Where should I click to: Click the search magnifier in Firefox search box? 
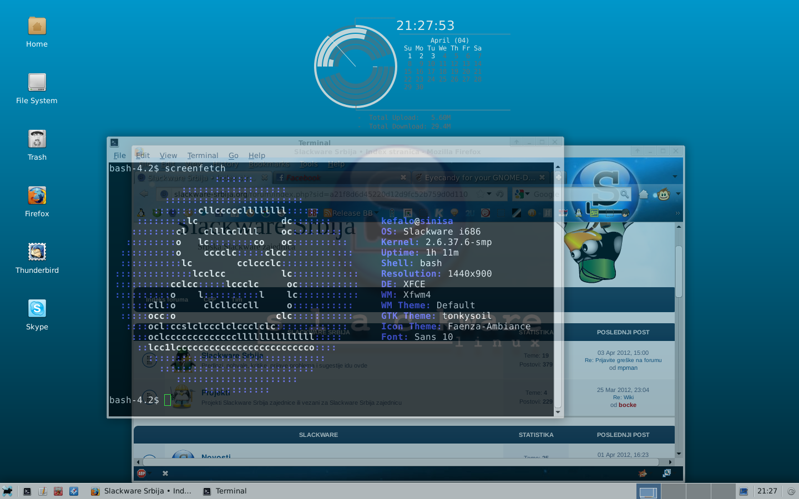tap(624, 194)
